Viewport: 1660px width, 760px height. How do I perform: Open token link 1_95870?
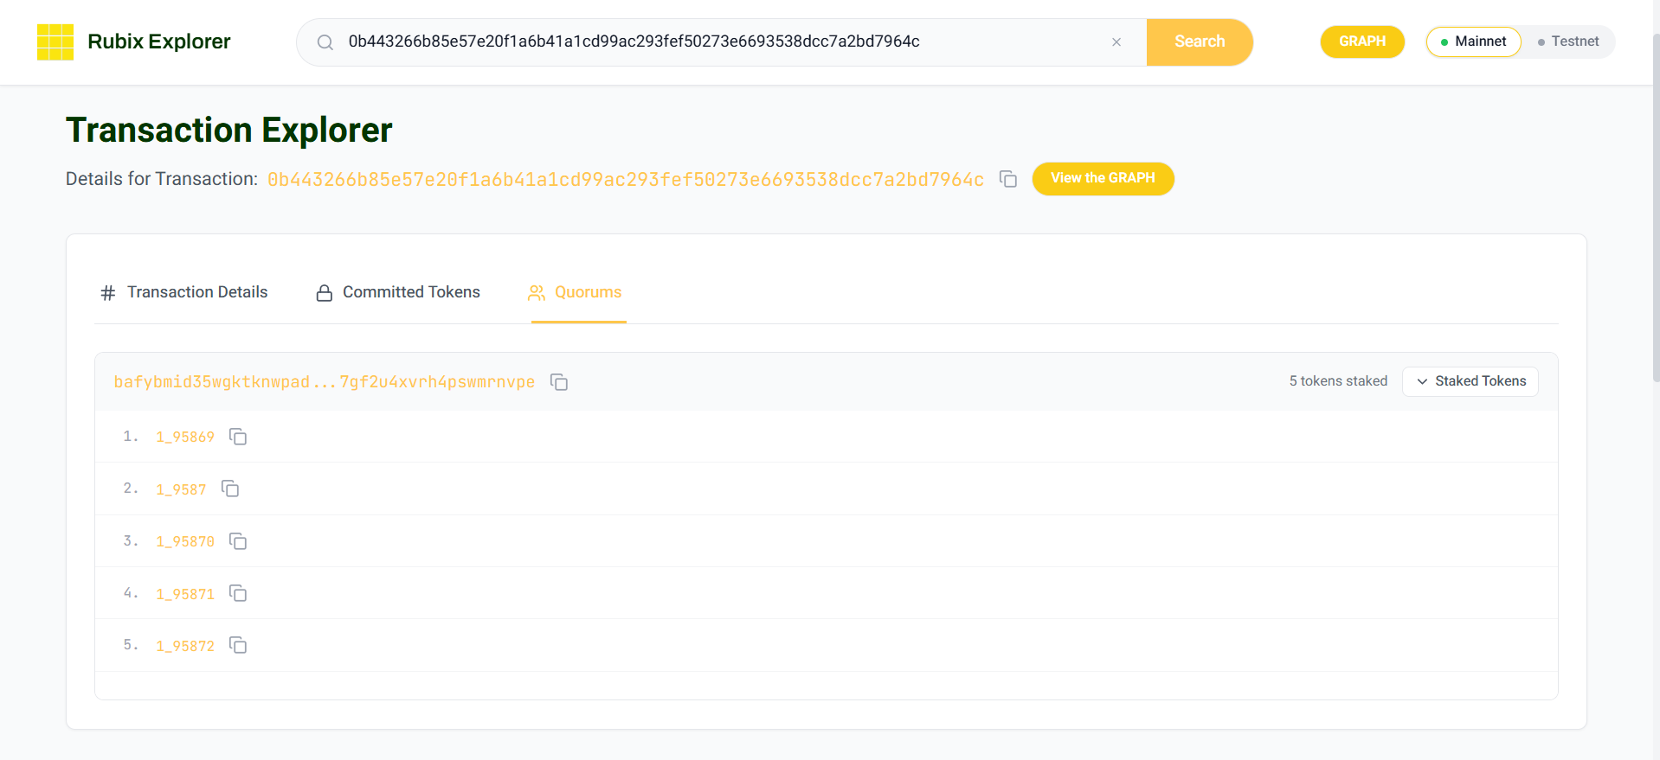[x=185, y=541]
